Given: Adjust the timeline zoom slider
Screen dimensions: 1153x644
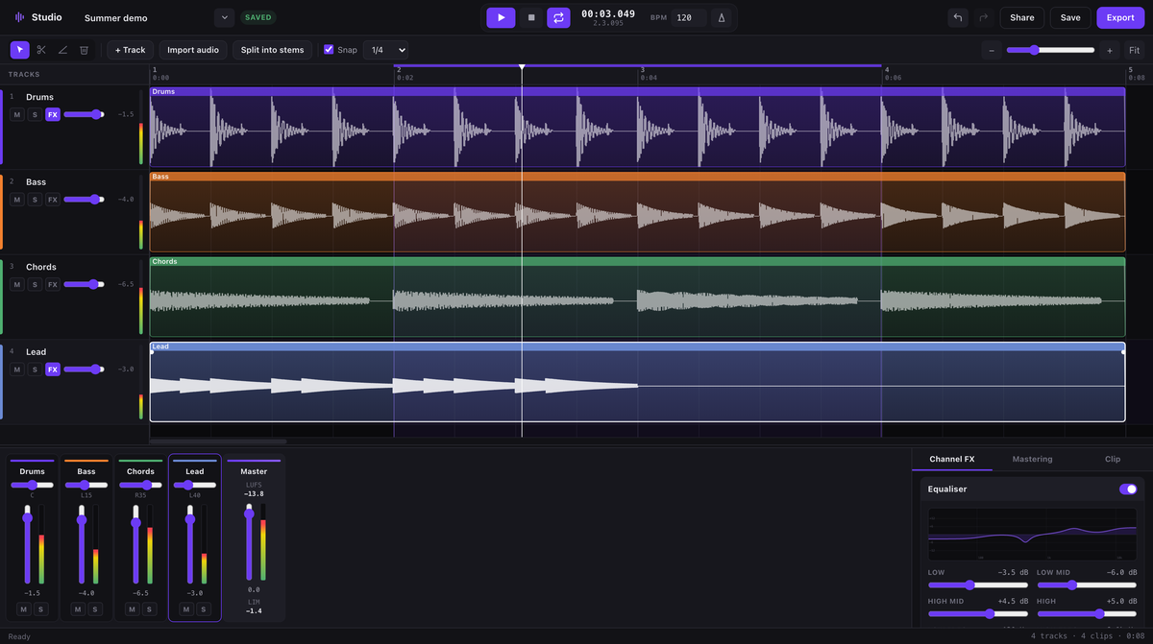Looking at the screenshot, I should 1050,50.
